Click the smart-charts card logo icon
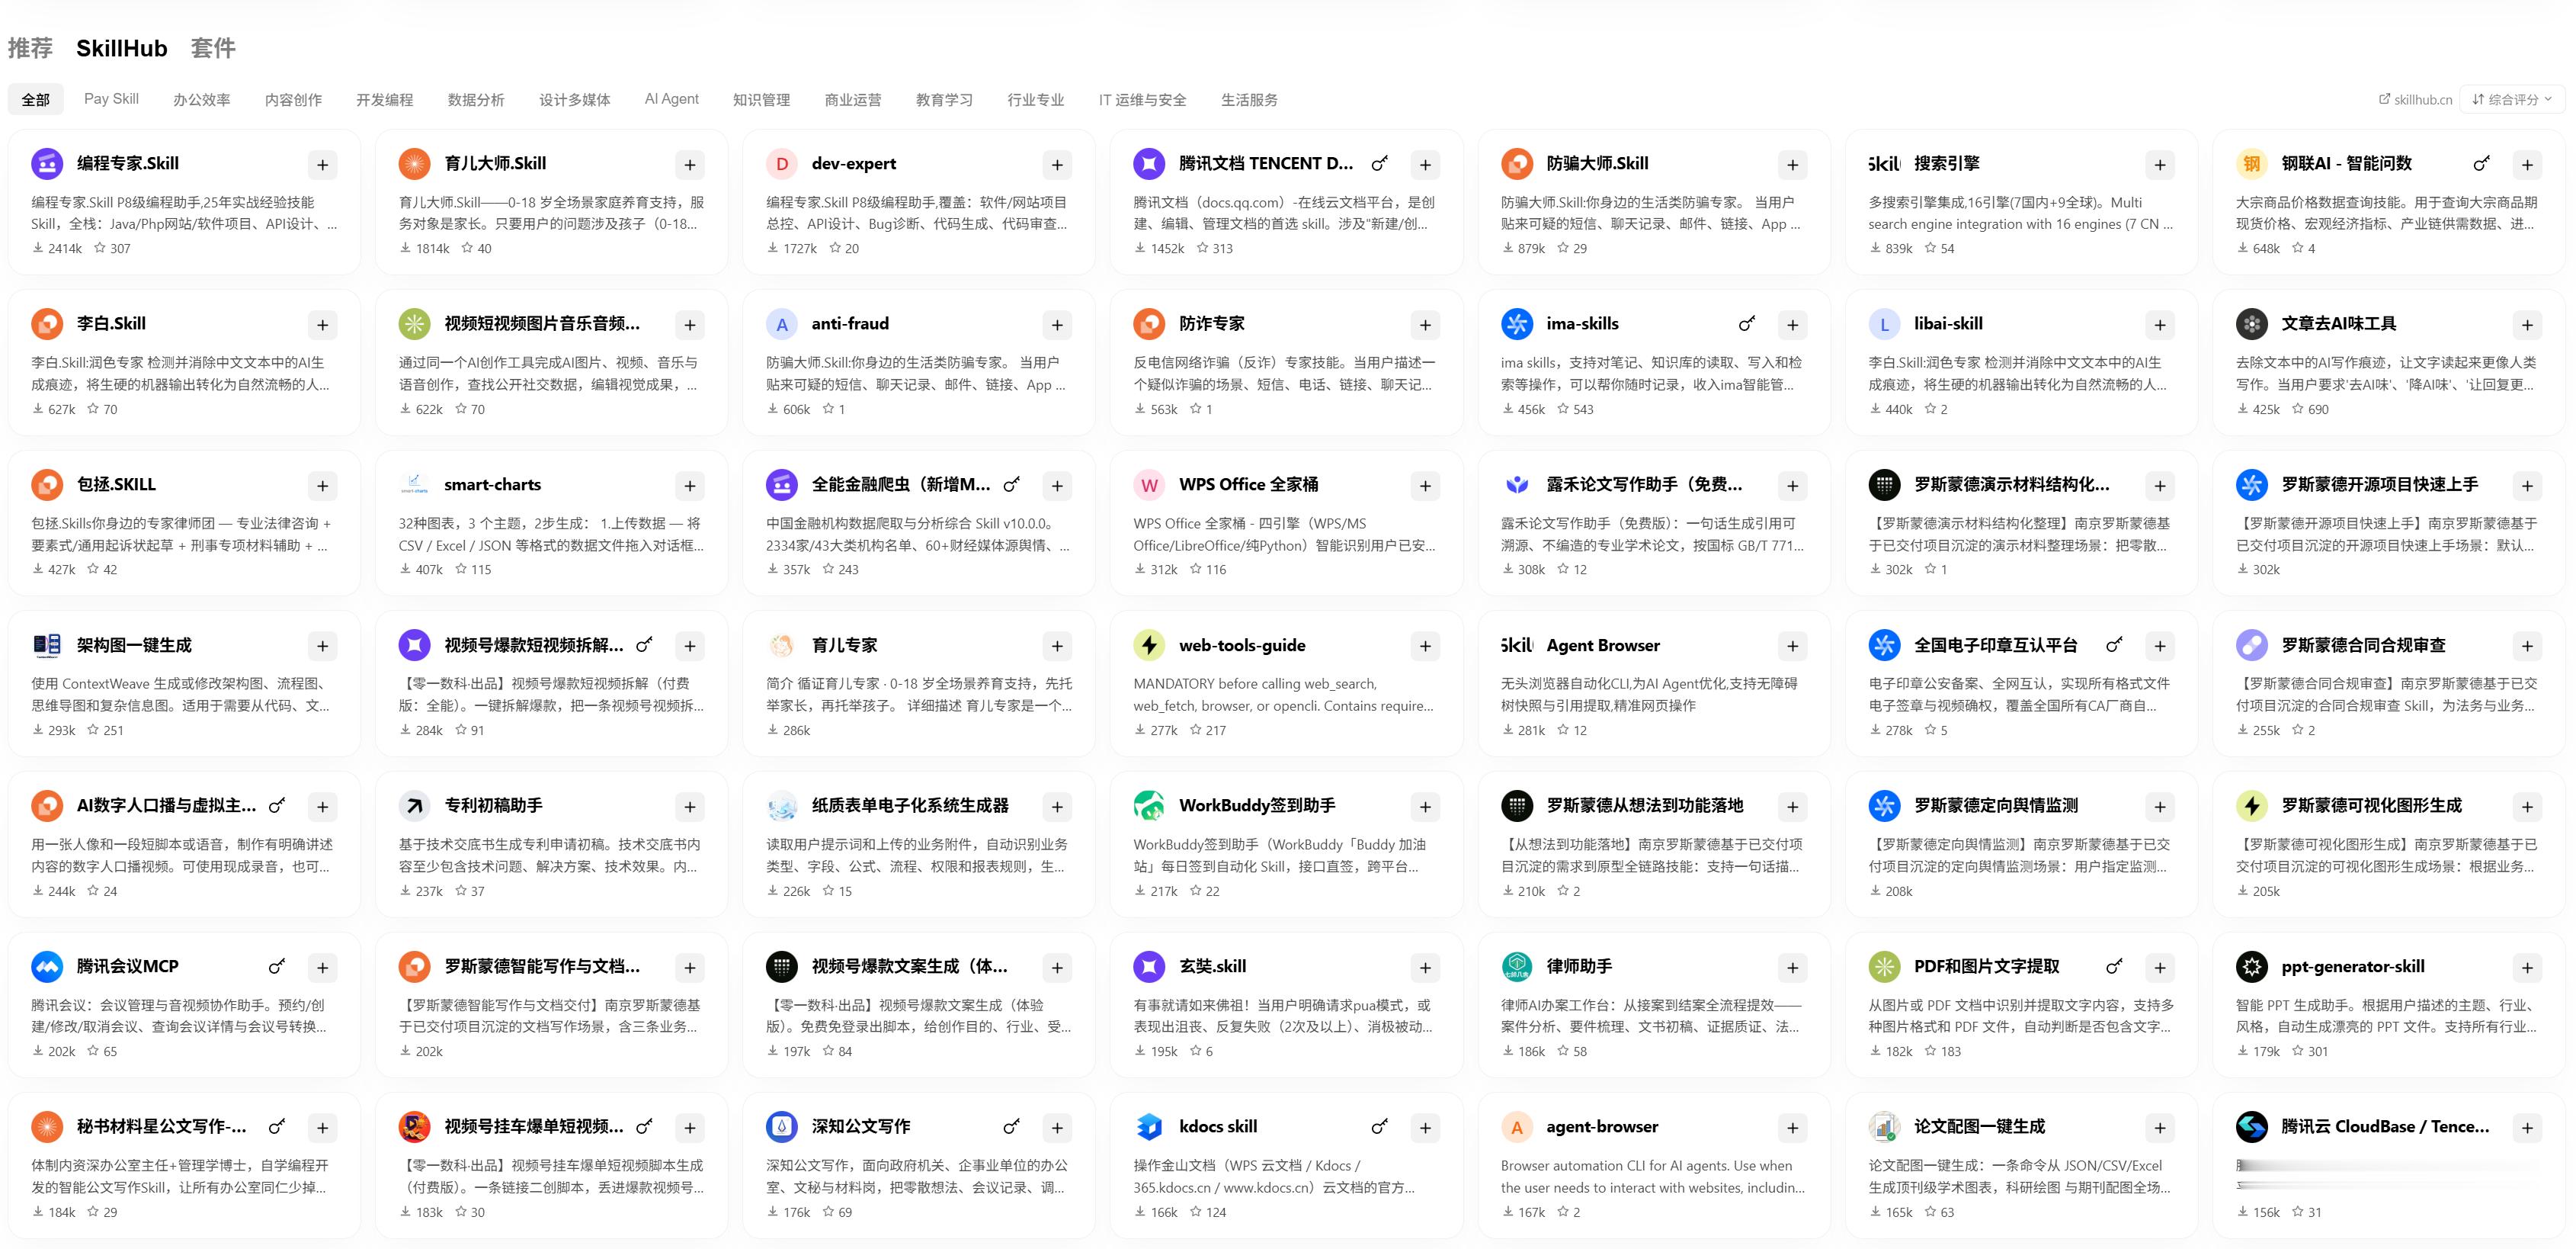 (414, 484)
